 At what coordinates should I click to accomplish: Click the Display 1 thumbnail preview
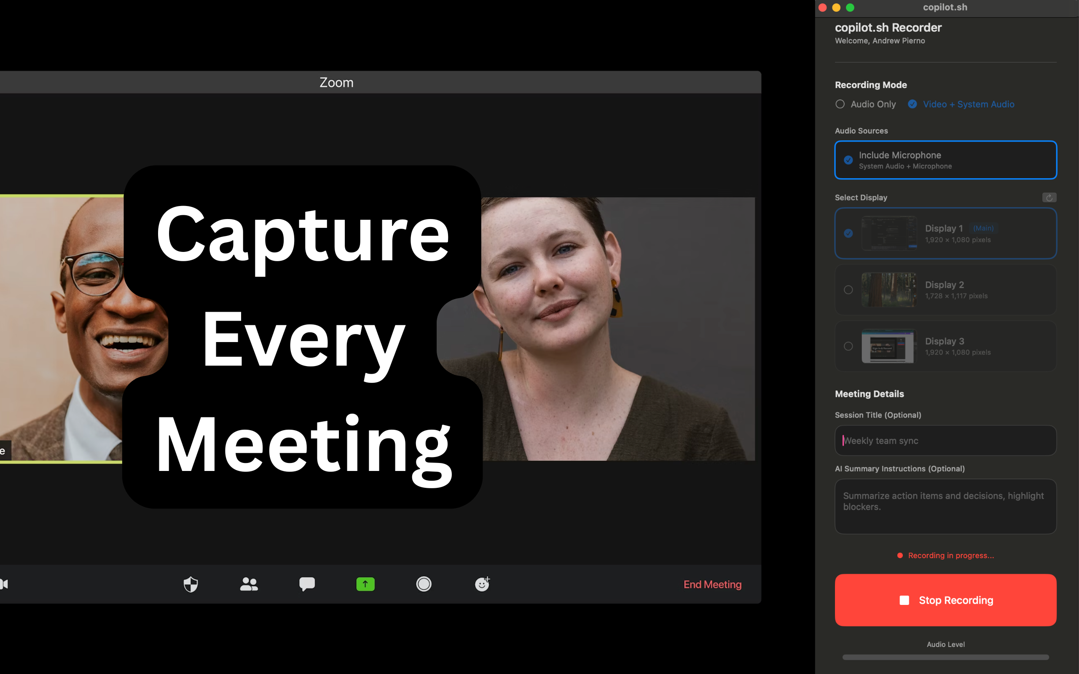(x=889, y=233)
